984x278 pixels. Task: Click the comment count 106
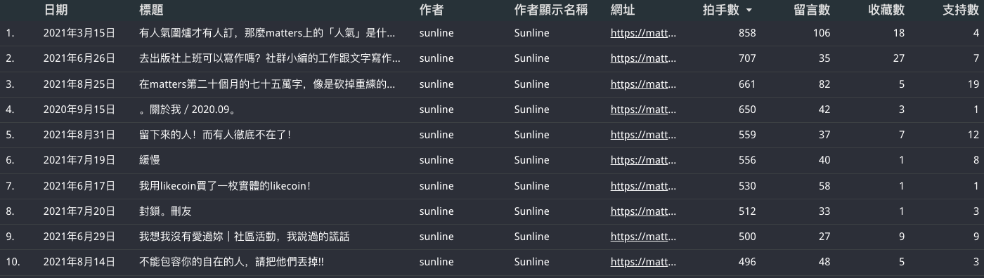[822, 33]
